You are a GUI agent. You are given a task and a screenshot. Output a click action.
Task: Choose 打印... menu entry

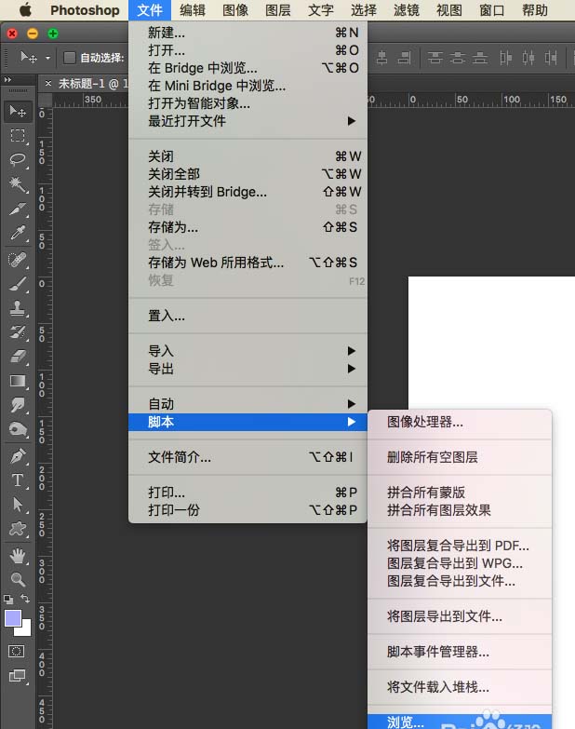[x=247, y=492]
